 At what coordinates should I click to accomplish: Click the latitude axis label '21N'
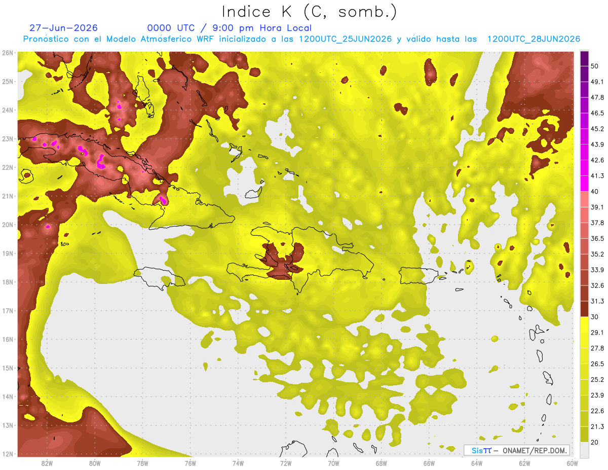8,196
